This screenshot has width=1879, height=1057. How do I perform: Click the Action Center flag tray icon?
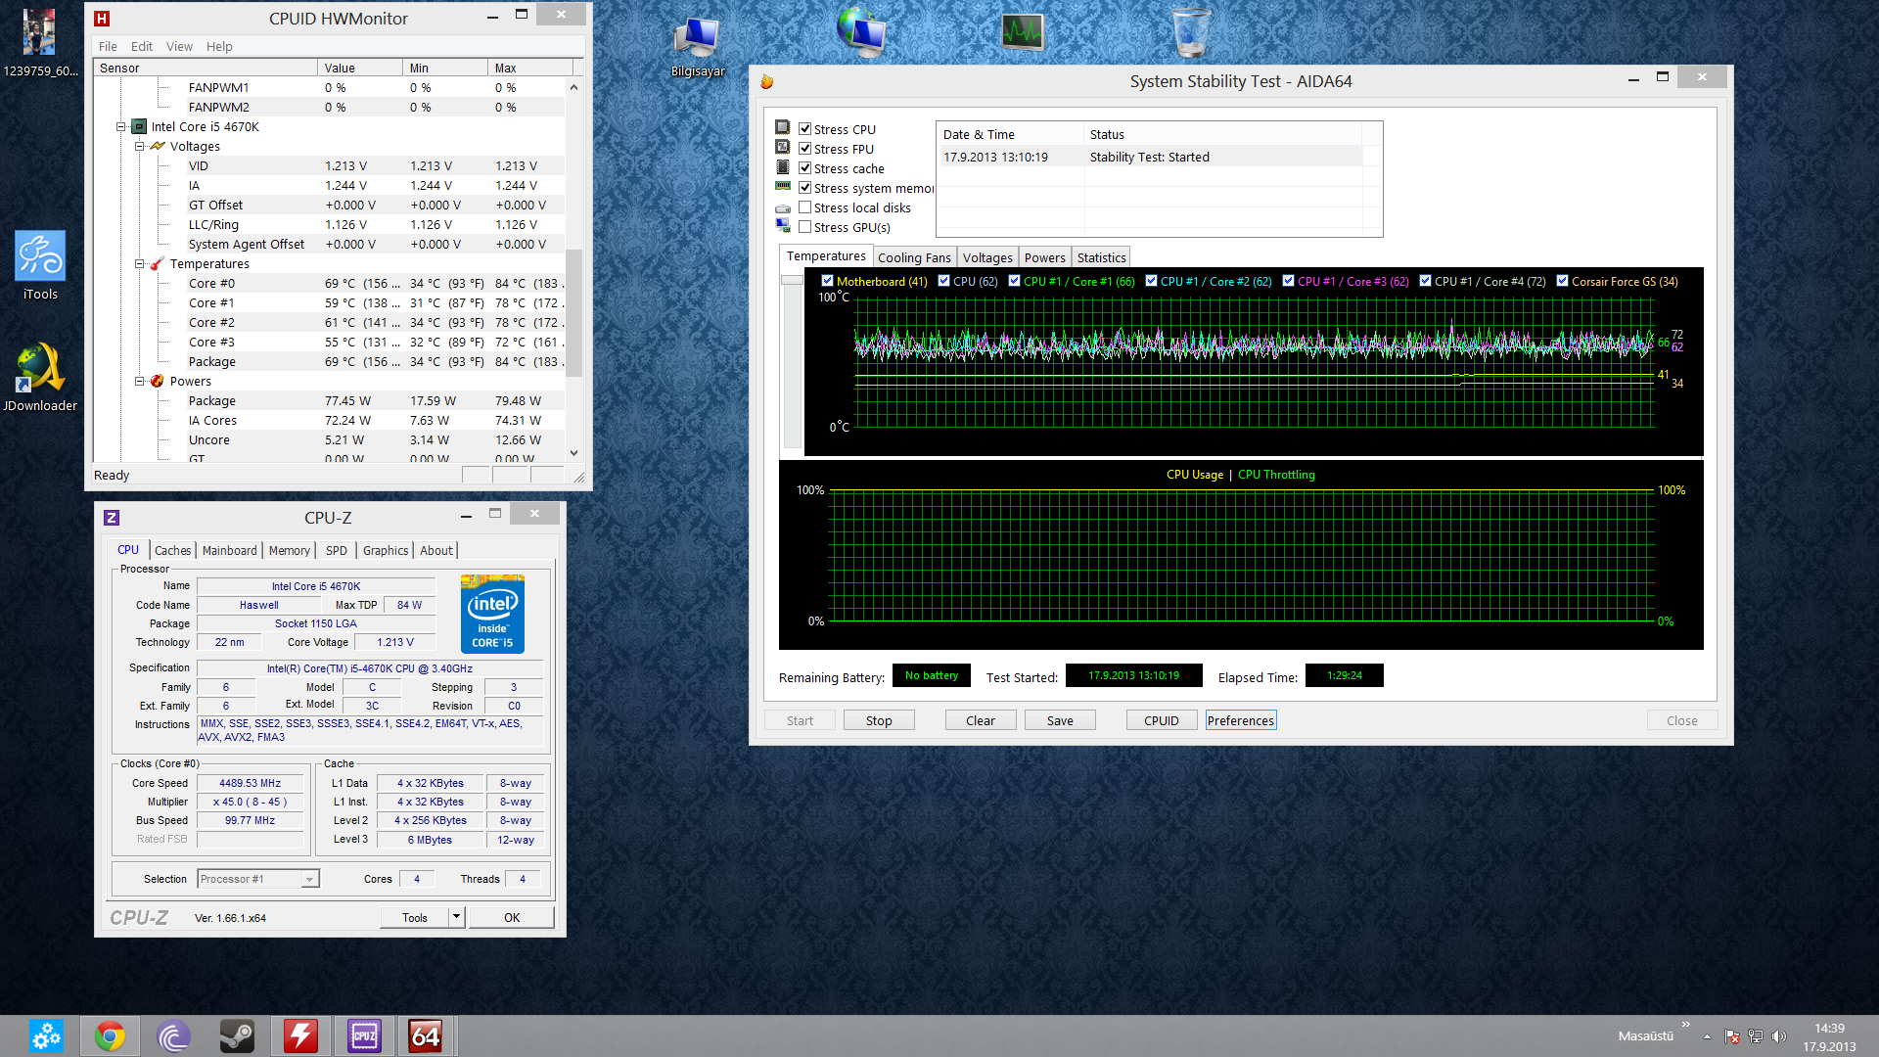point(1731,1036)
